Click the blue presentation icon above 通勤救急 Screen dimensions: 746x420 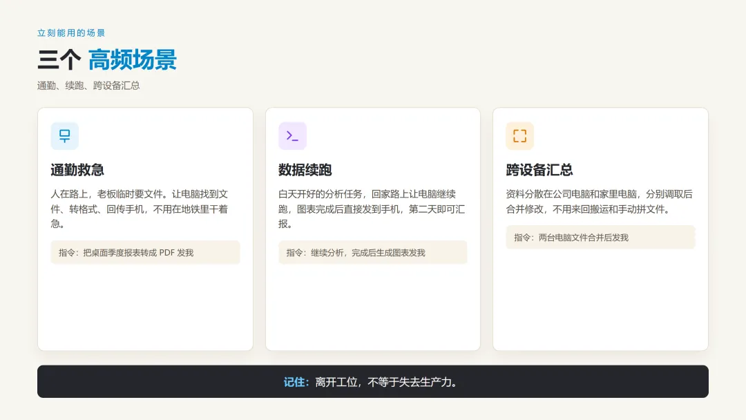[65, 136]
